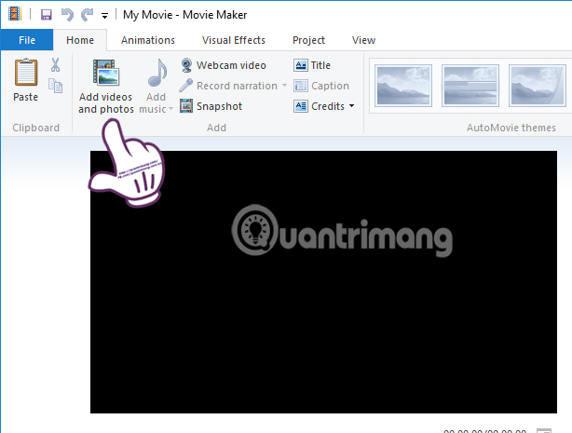Open the File menu
The width and height of the screenshot is (572, 433).
tap(27, 40)
